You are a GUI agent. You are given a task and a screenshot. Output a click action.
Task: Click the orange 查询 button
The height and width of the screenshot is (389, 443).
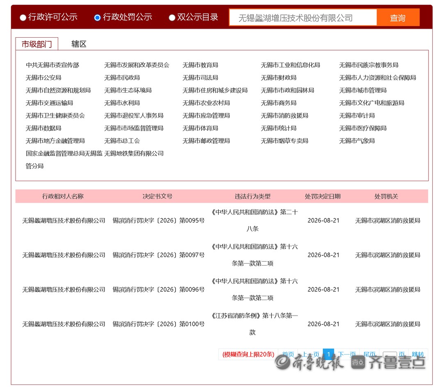(x=398, y=18)
